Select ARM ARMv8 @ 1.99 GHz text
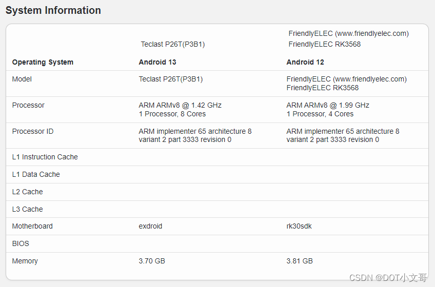Image resolution: width=435 pixels, height=287 pixels. click(x=328, y=105)
